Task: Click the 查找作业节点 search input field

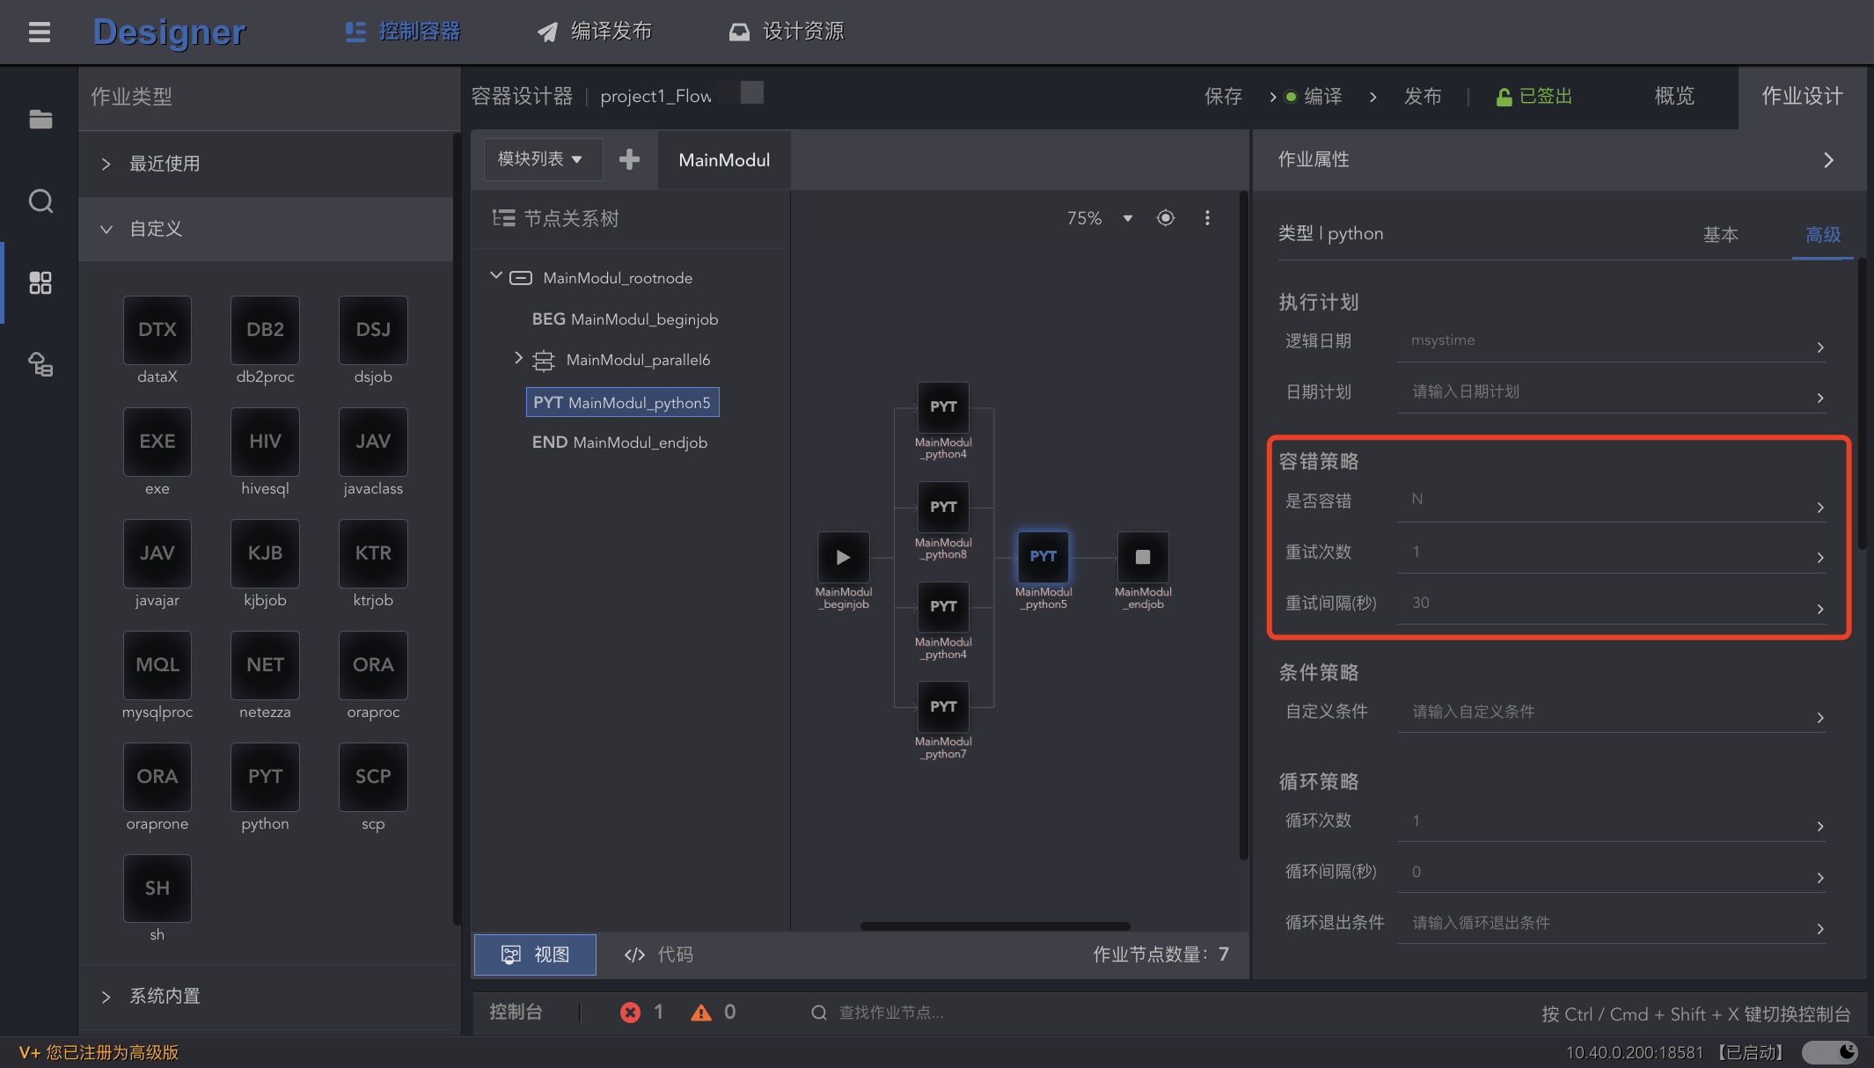Action: coord(890,1013)
